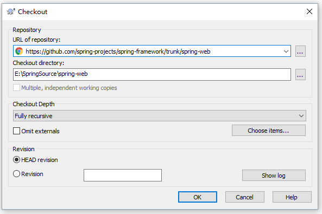Click the Choose items... button
The image size is (322, 214).
269,131
